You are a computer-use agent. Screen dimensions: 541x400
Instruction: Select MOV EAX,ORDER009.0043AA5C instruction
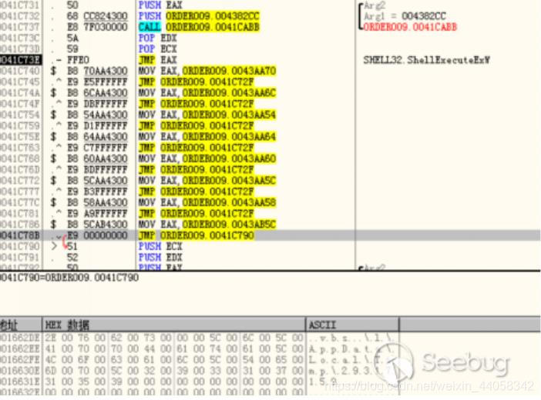click(207, 181)
